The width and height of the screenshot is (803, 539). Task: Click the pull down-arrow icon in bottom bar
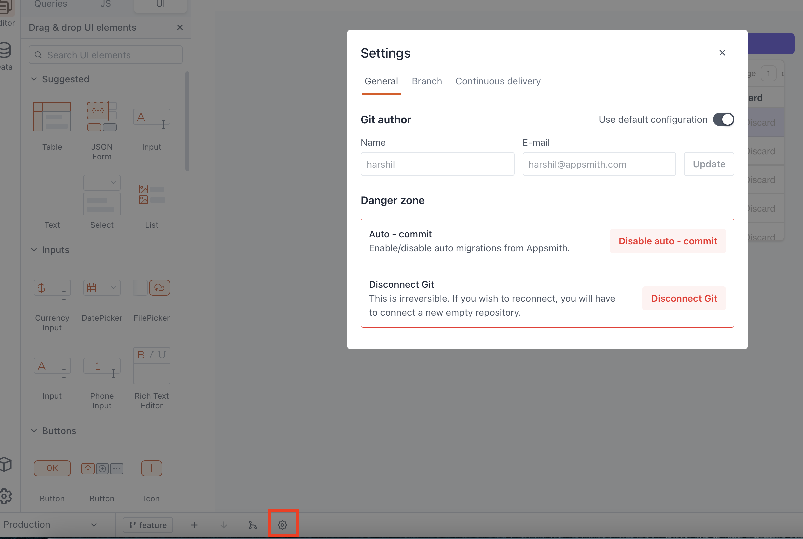[x=224, y=525]
